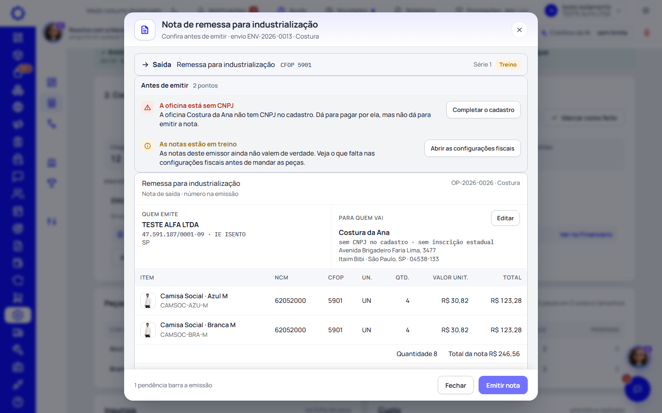Click the red warning triangle icon
This screenshot has width=662, height=413.
pos(148,108)
